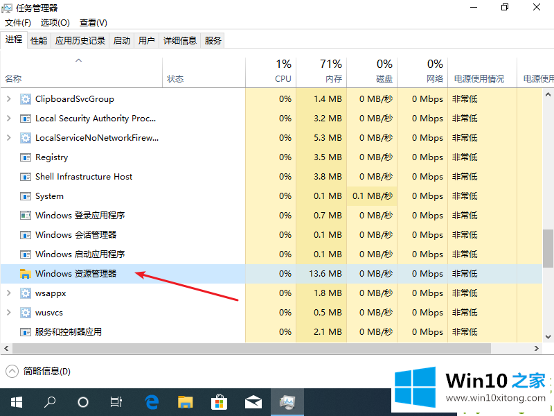The width and height of the screenshot is (554, 416).
Task: Launch Microsoft Edge from taskbar
Action: (152, 402)
